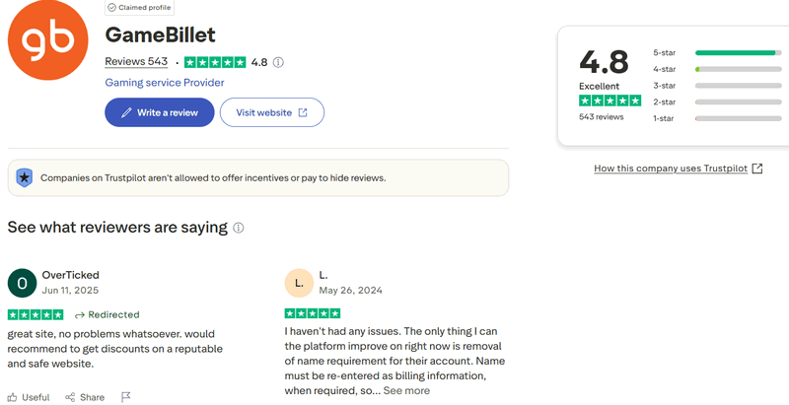Viewport: 789px width, 405px height.
Task: Click the Visit website button
Action: point(271,112)
